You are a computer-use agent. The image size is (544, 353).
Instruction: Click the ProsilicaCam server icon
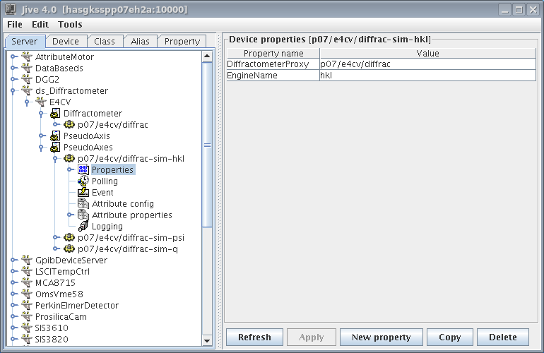coord(26,316)
